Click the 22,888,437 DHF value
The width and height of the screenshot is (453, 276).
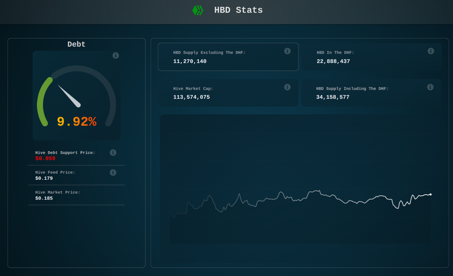[x=333, y=61]
